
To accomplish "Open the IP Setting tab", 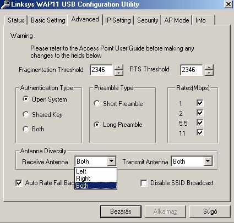I will tap(118, 20).
